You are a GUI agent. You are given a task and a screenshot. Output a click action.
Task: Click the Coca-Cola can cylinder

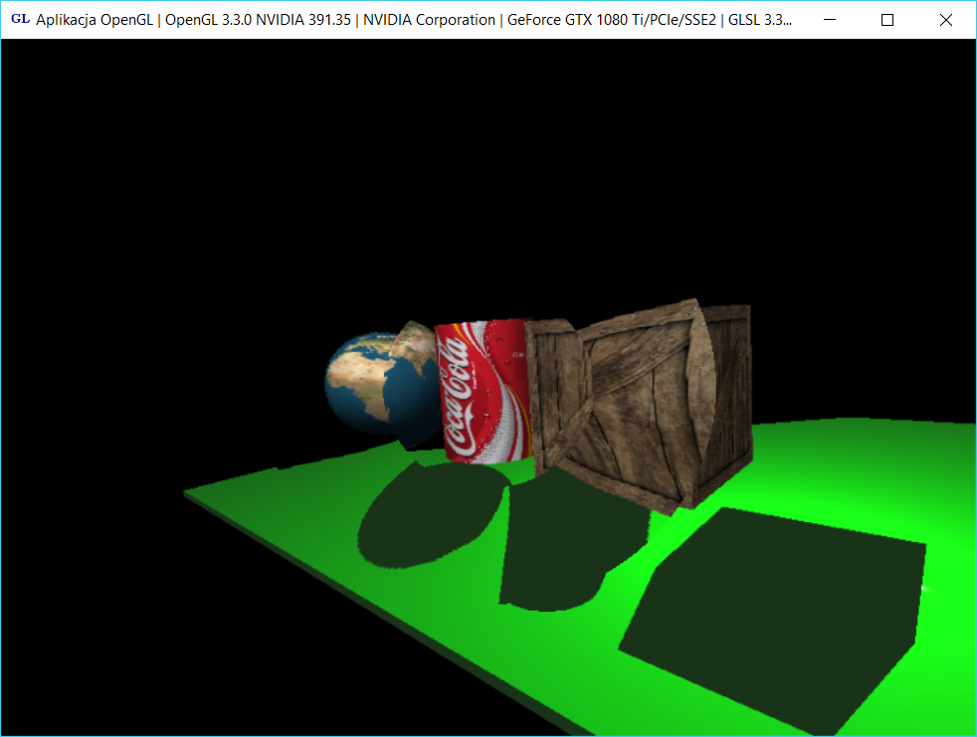pyautogui.click(x=483, y=393)
